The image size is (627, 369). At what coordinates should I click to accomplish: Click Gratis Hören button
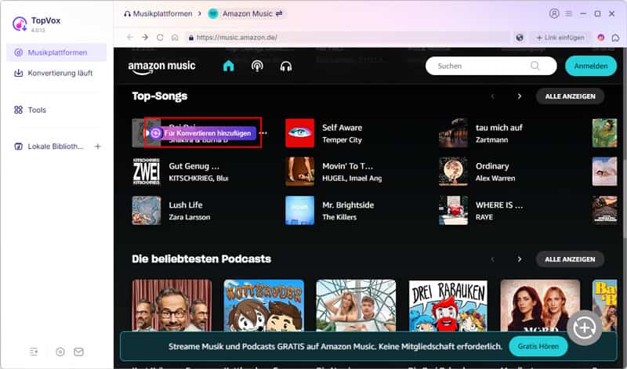pos(538,346)
